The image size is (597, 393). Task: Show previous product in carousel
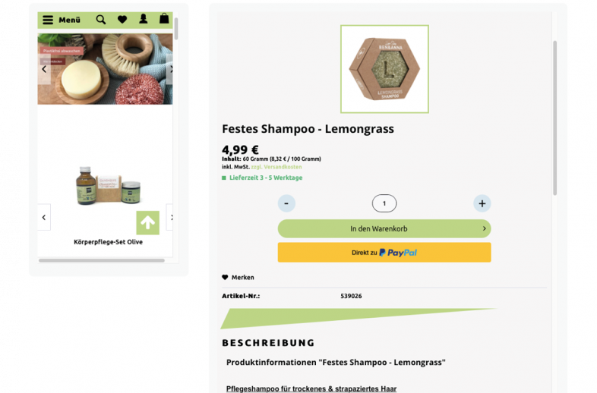[44, 217]
